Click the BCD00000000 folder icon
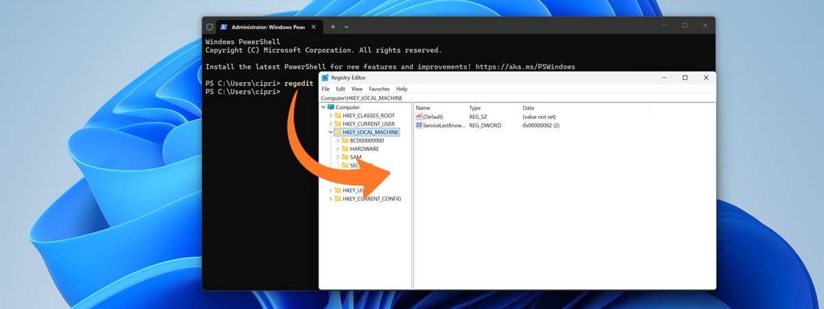824x309 pixels. [345, 140]
